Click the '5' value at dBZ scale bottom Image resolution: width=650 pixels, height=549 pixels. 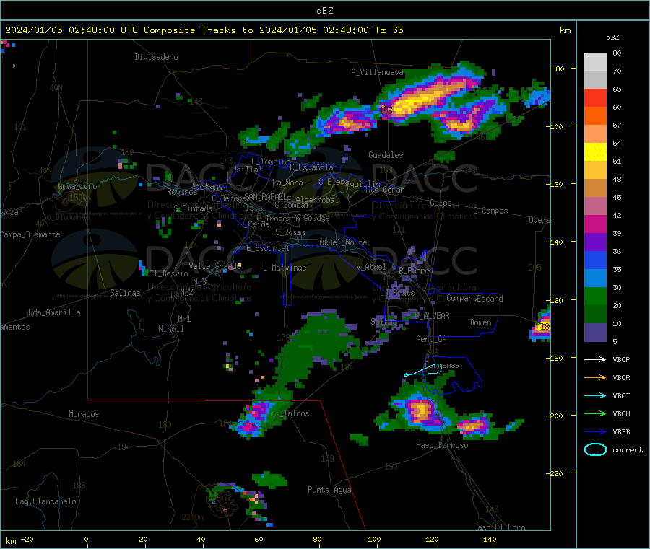point(615,341)
